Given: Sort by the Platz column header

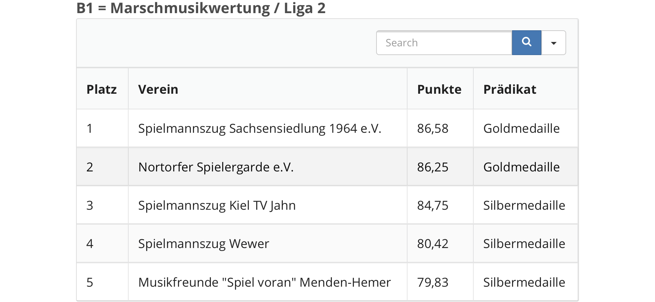Looking at the screenshot, I should 102,89.
